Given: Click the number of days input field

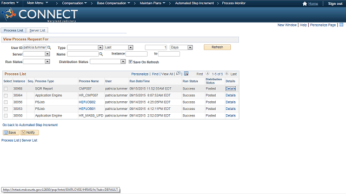Looking at the screenshot, I should click(156, 47).
